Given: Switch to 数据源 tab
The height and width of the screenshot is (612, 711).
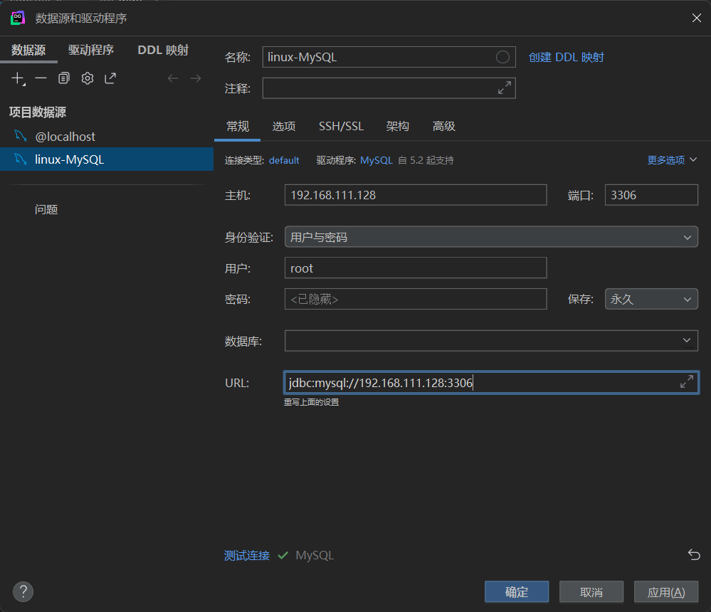Looking at the screenshot, I should 28,50.
